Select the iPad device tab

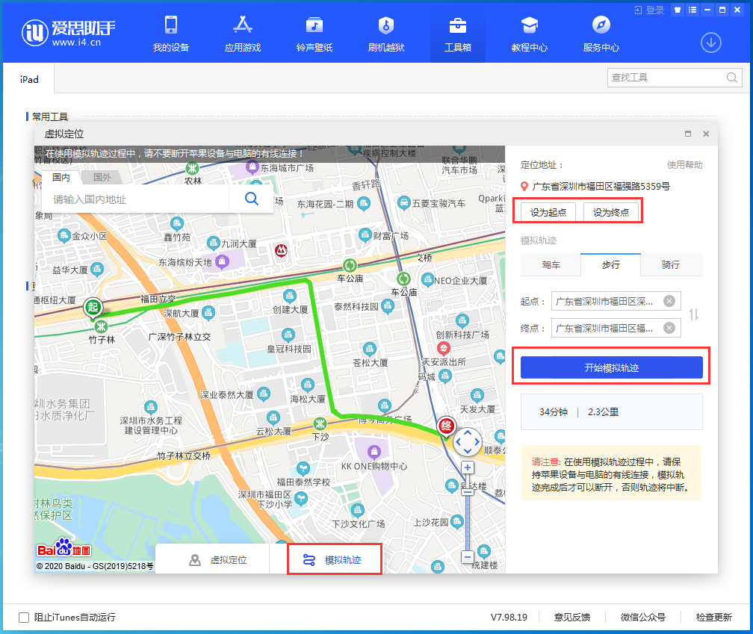(29, 80)
